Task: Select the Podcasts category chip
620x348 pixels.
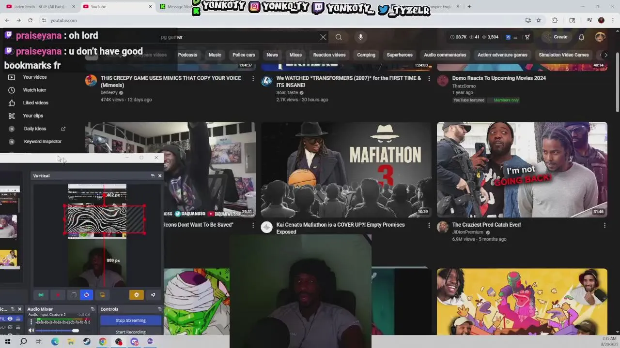Action: pos(187,55)
